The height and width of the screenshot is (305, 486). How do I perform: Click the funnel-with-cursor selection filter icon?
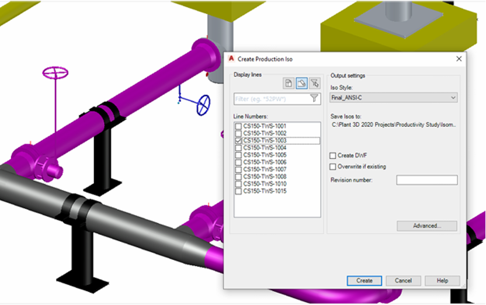tap(315, 83)
